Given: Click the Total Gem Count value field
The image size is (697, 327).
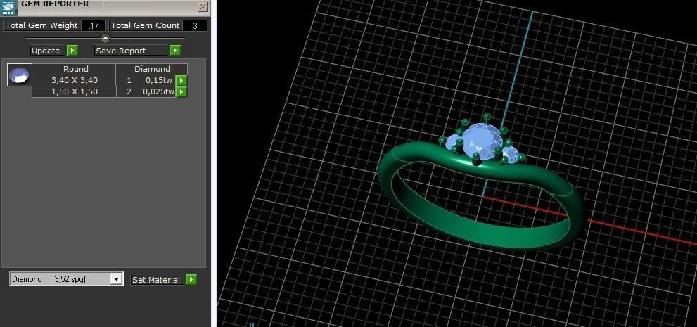Looking at the screenshot, I should [x=195, y=26].
